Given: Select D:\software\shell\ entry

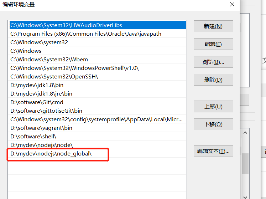Looking at the screenshot, I should click(x=97, y=136).
